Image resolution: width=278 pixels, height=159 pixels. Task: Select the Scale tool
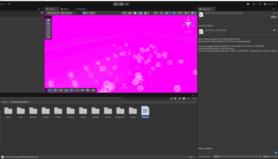tap(48, 30)
